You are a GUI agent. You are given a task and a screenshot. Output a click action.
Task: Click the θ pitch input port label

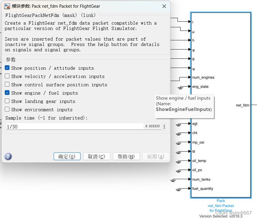point(193,59)
